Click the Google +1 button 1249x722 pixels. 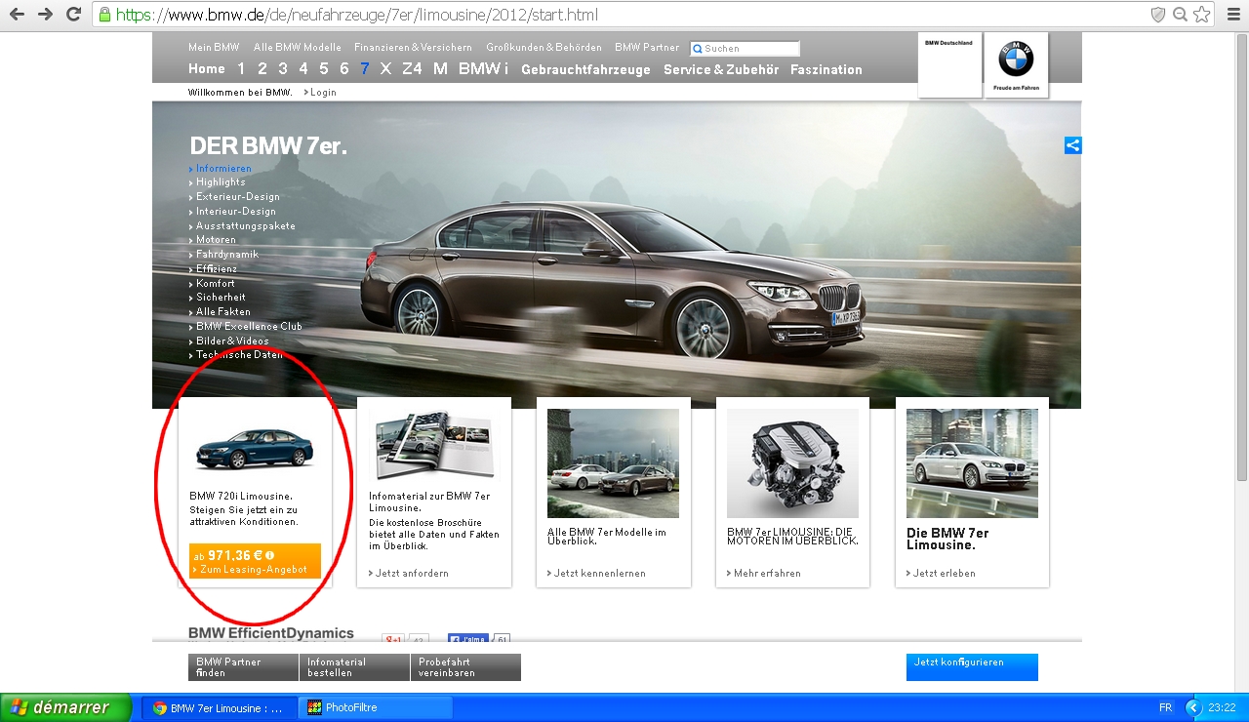coord(393,640)
